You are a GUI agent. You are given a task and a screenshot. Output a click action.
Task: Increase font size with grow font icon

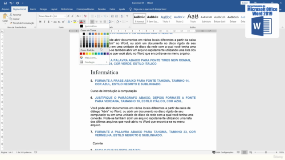pos(69,16)
